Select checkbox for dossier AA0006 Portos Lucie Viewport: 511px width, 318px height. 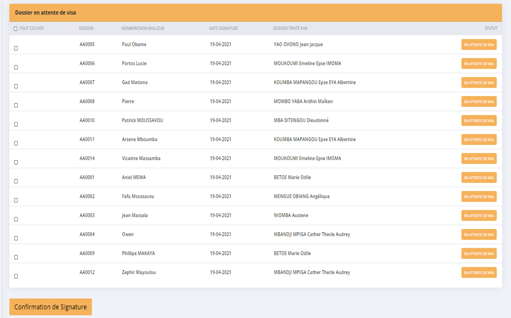[16, 67]
